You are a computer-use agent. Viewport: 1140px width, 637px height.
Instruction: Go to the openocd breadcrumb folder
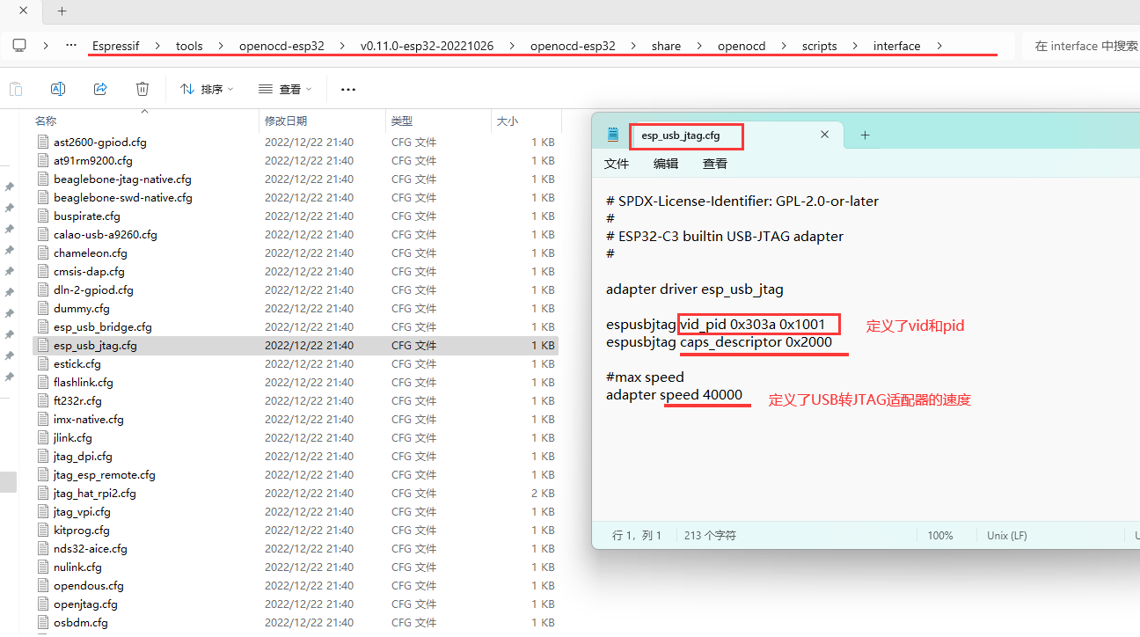pyautogui.click(x=742, y=46)
